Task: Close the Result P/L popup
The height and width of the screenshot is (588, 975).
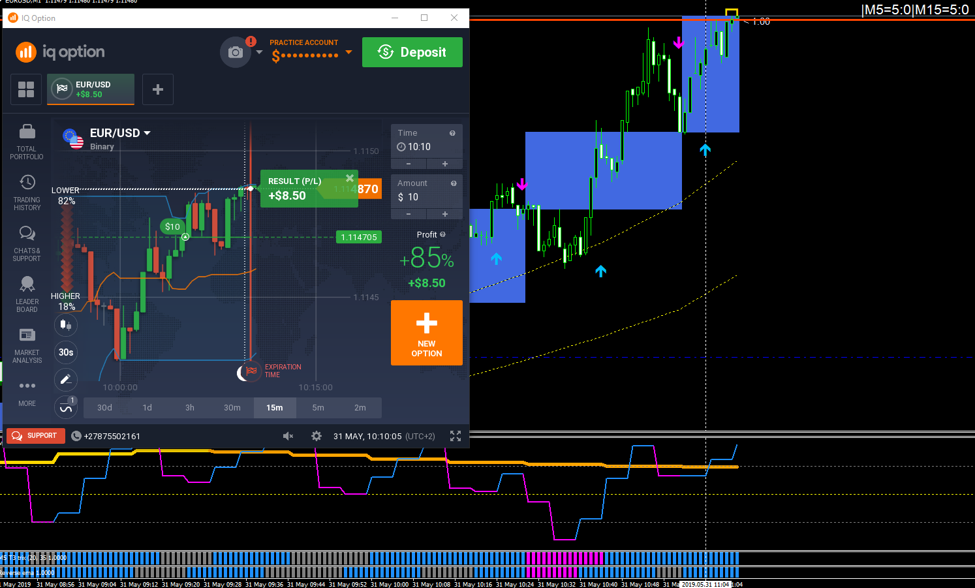Action: [350, 178]
